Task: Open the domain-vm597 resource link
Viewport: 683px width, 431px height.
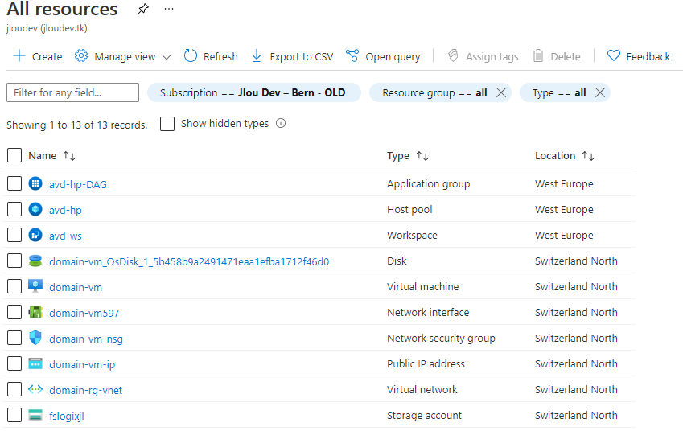Action: 84,313
